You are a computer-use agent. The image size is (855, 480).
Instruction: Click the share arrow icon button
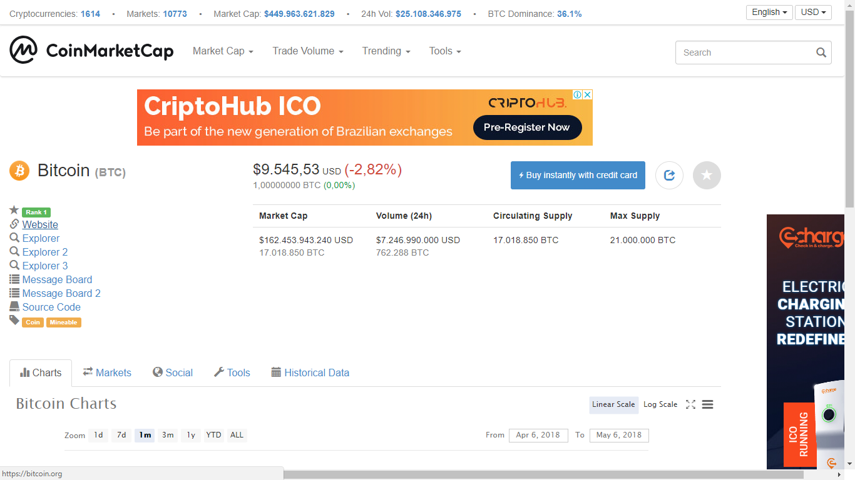point(669,175)
